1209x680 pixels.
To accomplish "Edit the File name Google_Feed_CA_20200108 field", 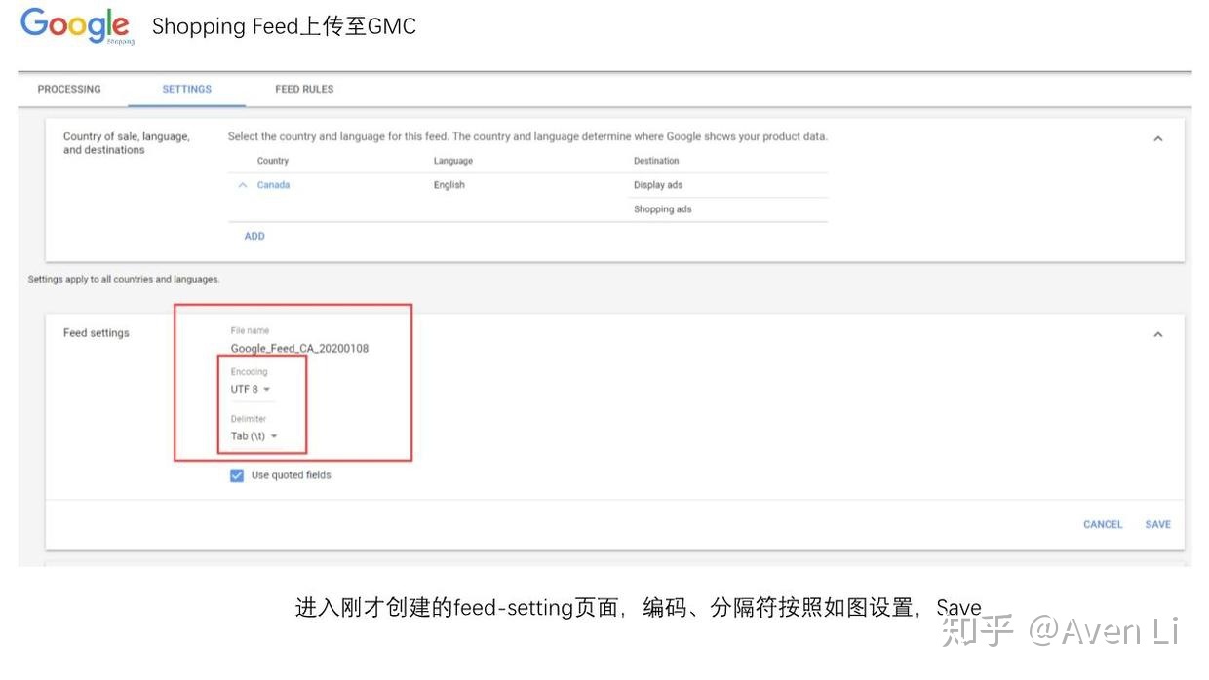I will [299, 348].
